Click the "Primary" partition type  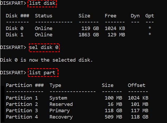point(60,110)
